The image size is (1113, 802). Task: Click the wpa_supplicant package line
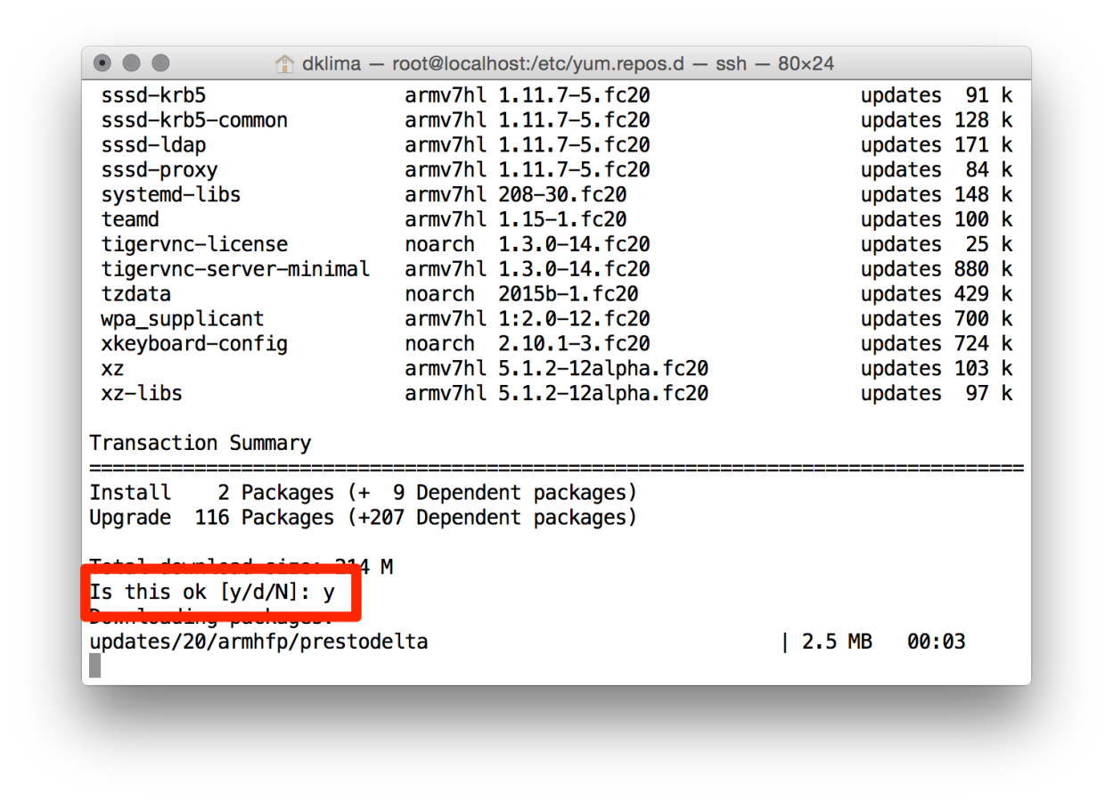coord(175,318)
